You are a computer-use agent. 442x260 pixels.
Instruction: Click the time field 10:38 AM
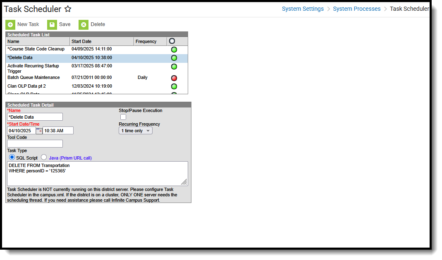click(x=58, y=131)
